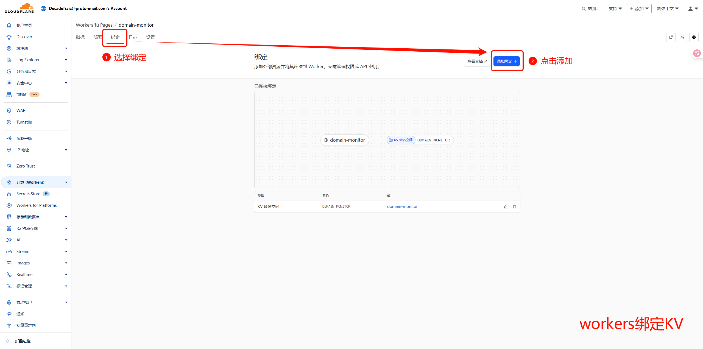Click the DOMAIN_MONITOR name cell in table
Image resolution: width=703 pixels, height=349 pixels.
click(336, 206)
